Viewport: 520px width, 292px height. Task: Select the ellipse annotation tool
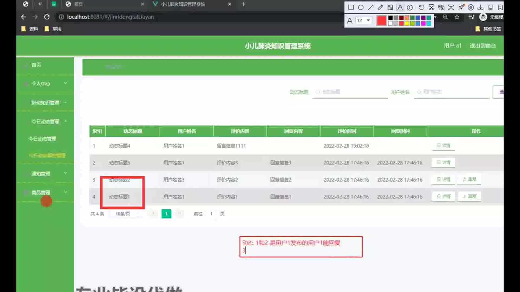pos(361,8)
